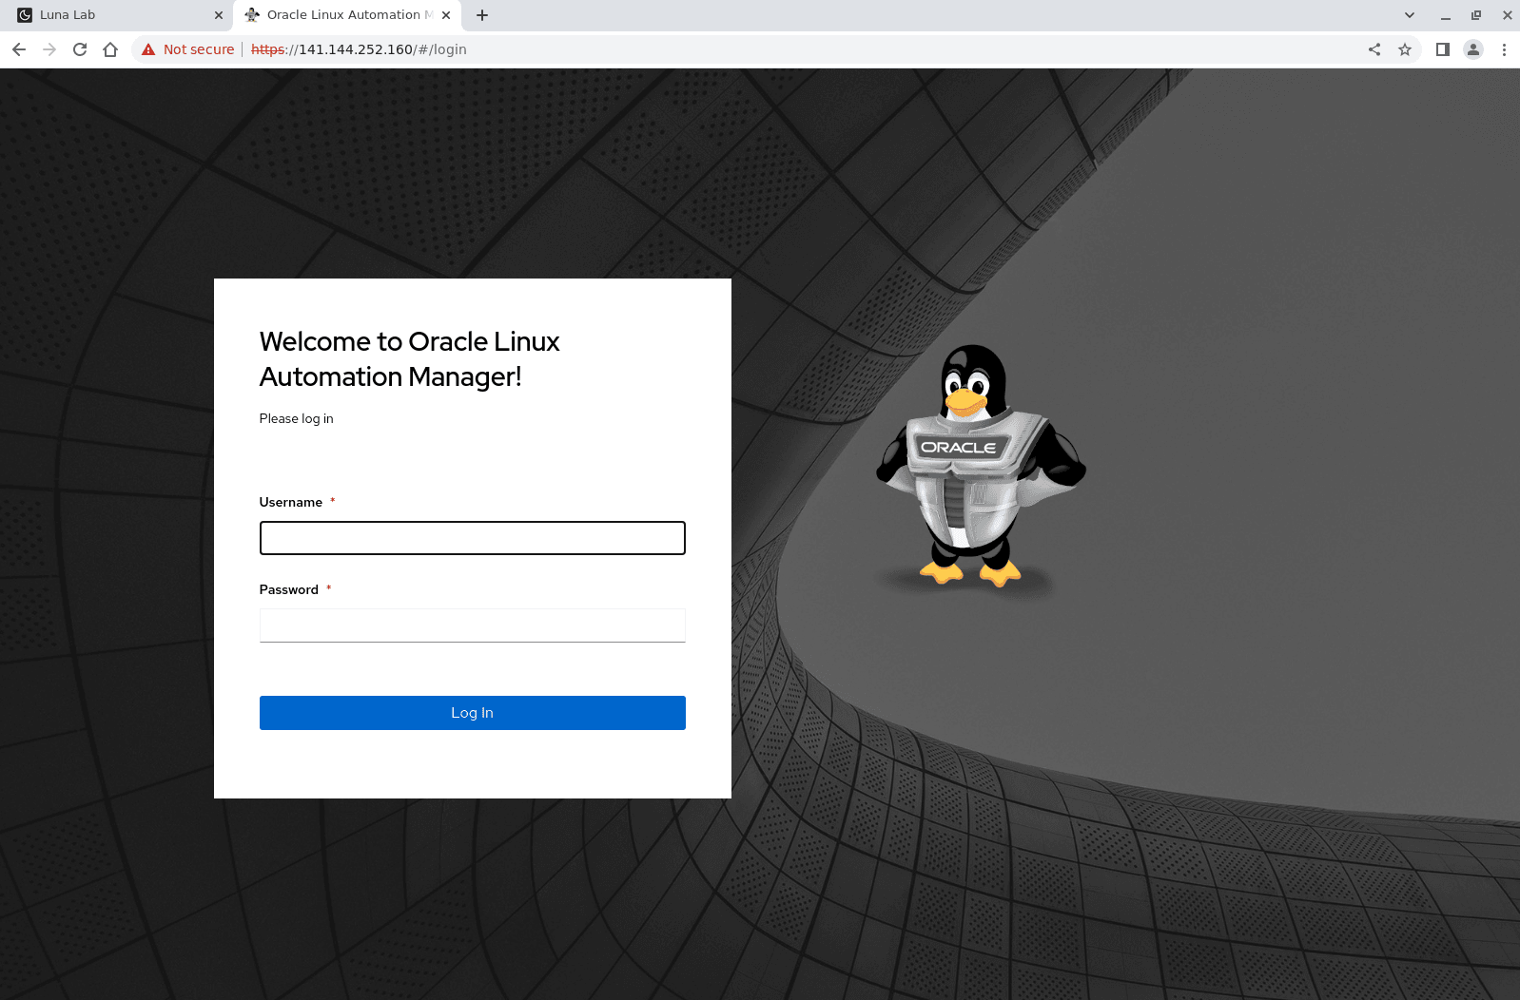Click the Luna Lab tab favicon
This screenshot has width=1520, height=1000.
point(25,15)
